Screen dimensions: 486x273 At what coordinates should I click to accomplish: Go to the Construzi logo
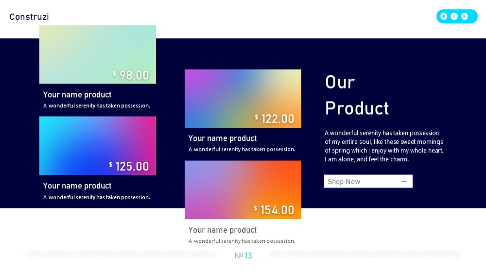[29, 17]
